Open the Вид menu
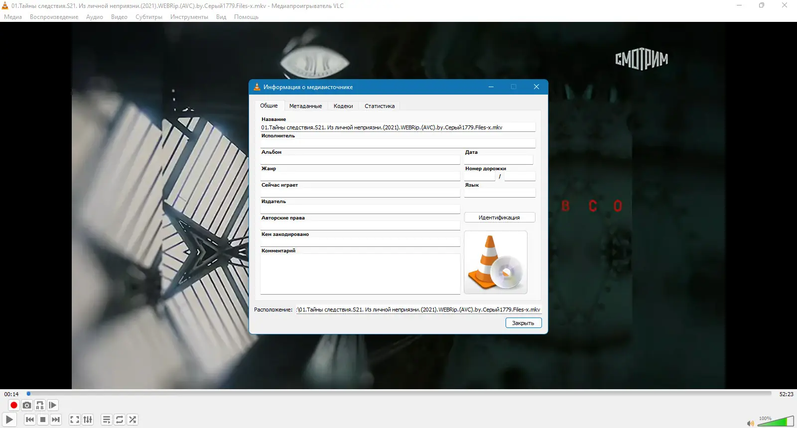Image resolution: width=797 pixels, height=428 pixels. coord(221,17)
